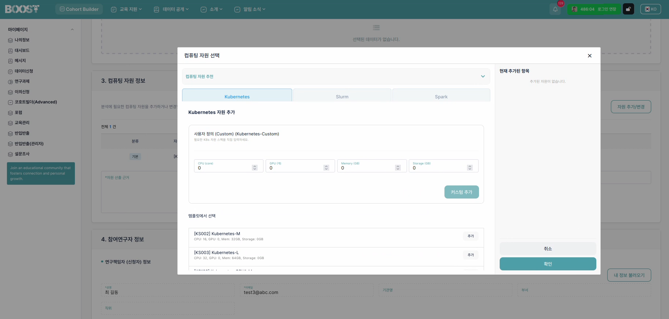
Task: Click the 반입반출(관리자) sidebar icon
Action: pos(10,144)
